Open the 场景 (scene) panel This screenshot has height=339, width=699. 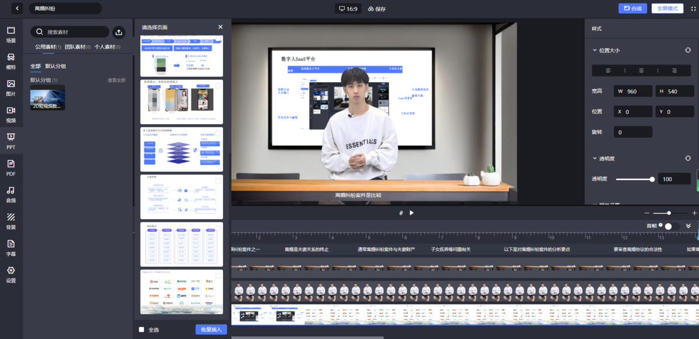tap(11, 34)
